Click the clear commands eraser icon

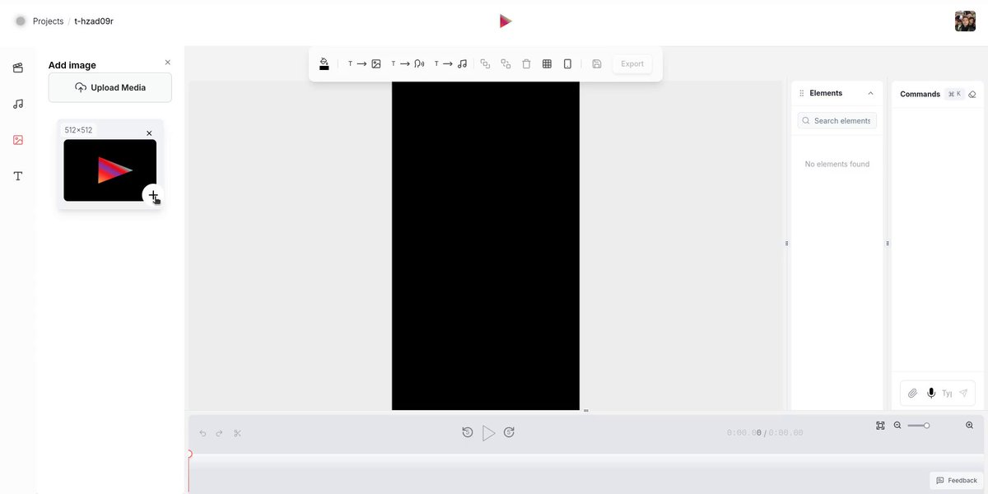pyautogui.click(x=972, y=94)
